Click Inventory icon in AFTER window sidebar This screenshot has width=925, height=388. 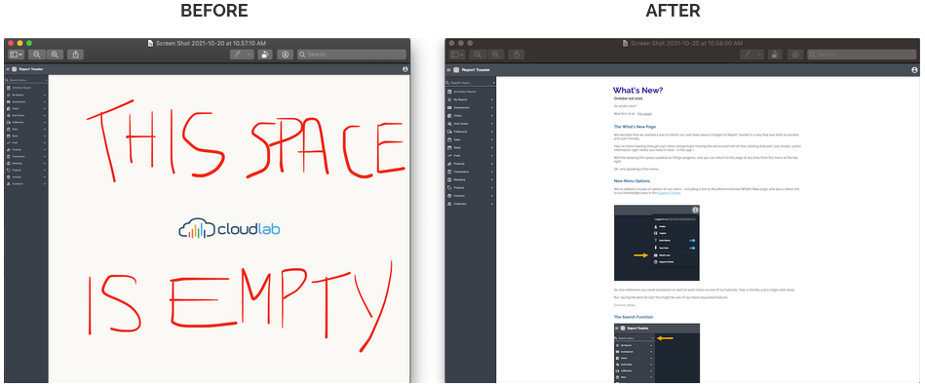pos(449,195)
